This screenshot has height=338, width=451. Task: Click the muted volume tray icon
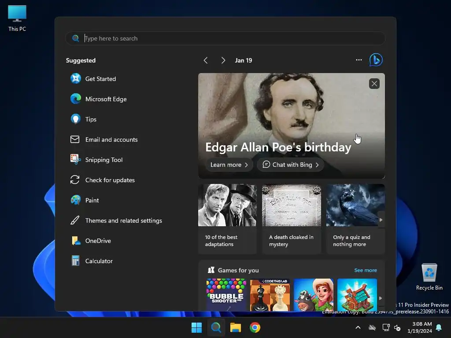[x=398, y=327]
